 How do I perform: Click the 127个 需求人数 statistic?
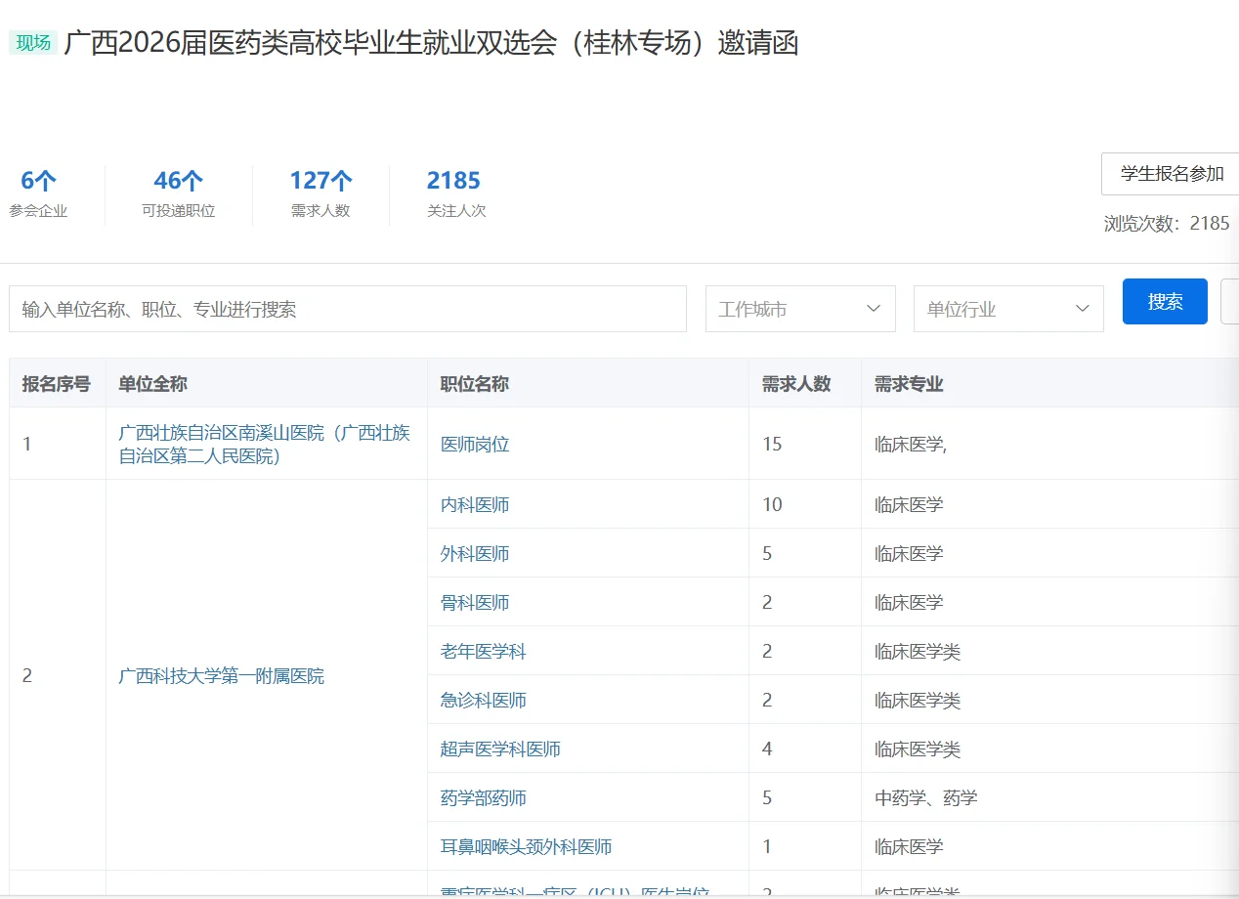coord(320,193)
